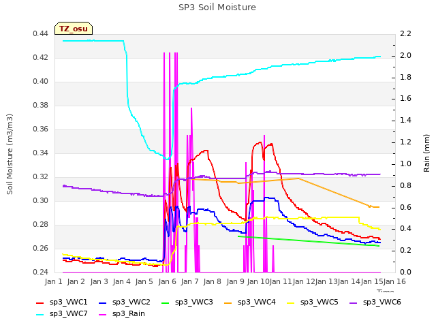Viewport: 436px width, 327px height.
Task: Click the magenta sp3_Rain legend swatch
Action: click(x=103, y=315)
